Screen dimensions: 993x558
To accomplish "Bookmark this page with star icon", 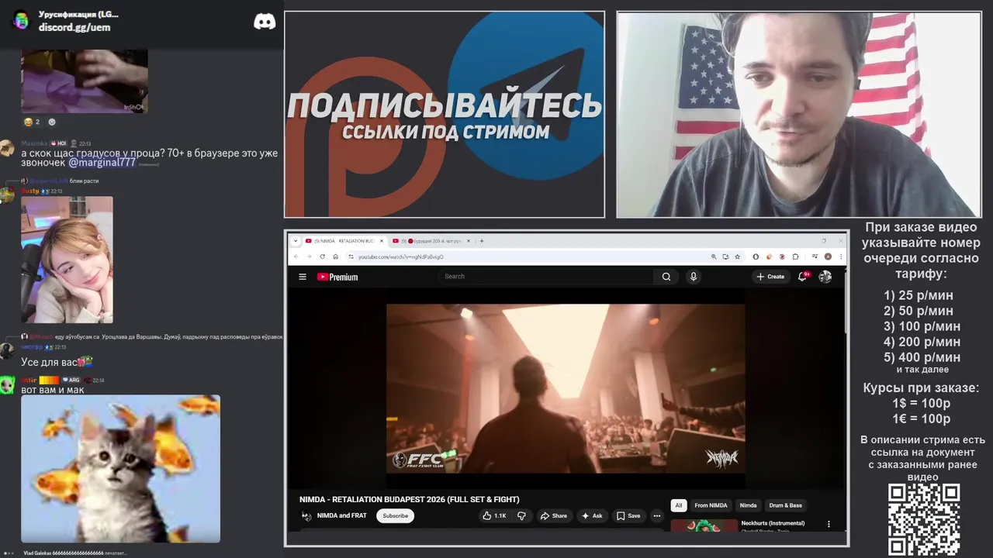I will [737, 257].
